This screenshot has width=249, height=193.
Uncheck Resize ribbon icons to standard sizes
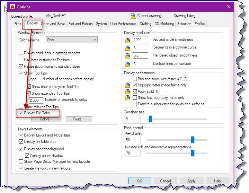point(21,66)
